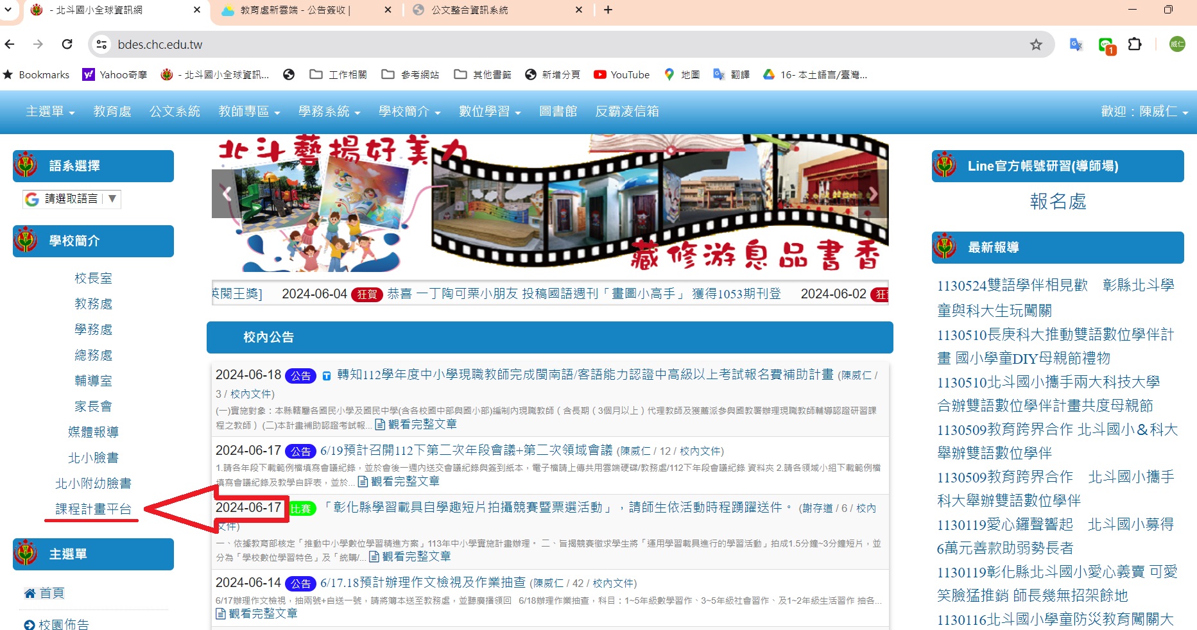Show previous banner slide
The width and height of the screenshot is (1197, 630).
[x=226, y=194]
